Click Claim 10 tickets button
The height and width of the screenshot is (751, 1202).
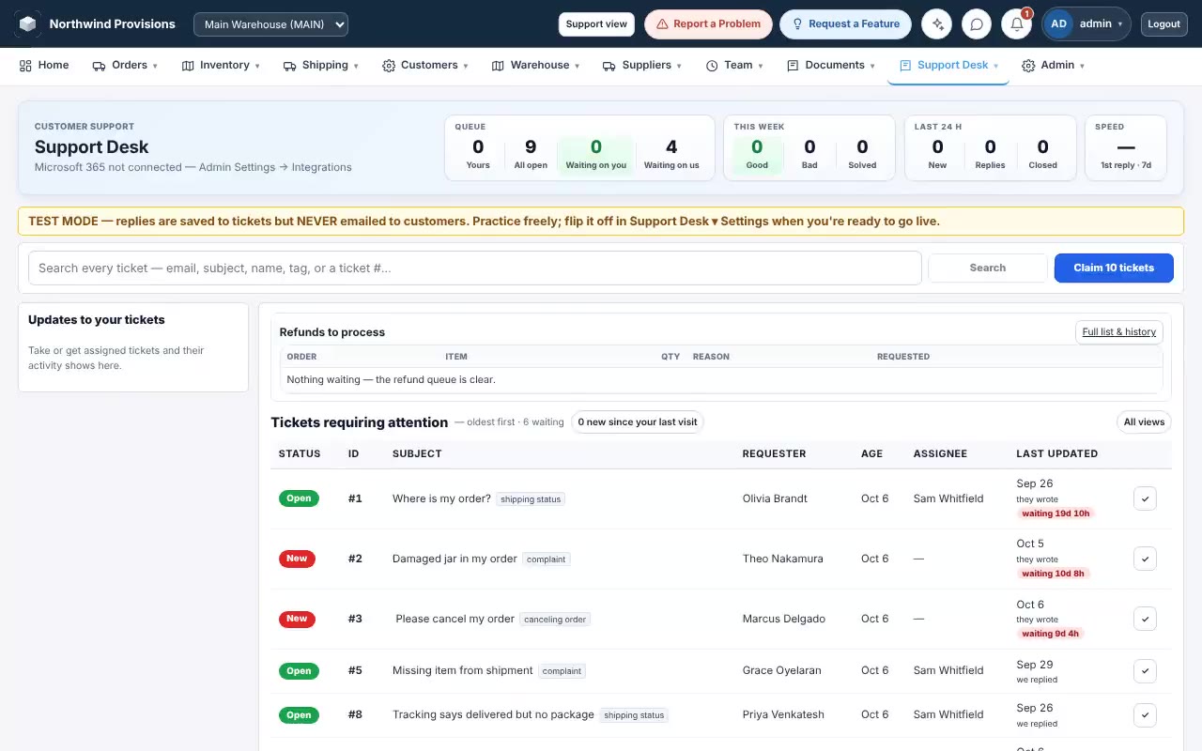[x=1114, y=268]
